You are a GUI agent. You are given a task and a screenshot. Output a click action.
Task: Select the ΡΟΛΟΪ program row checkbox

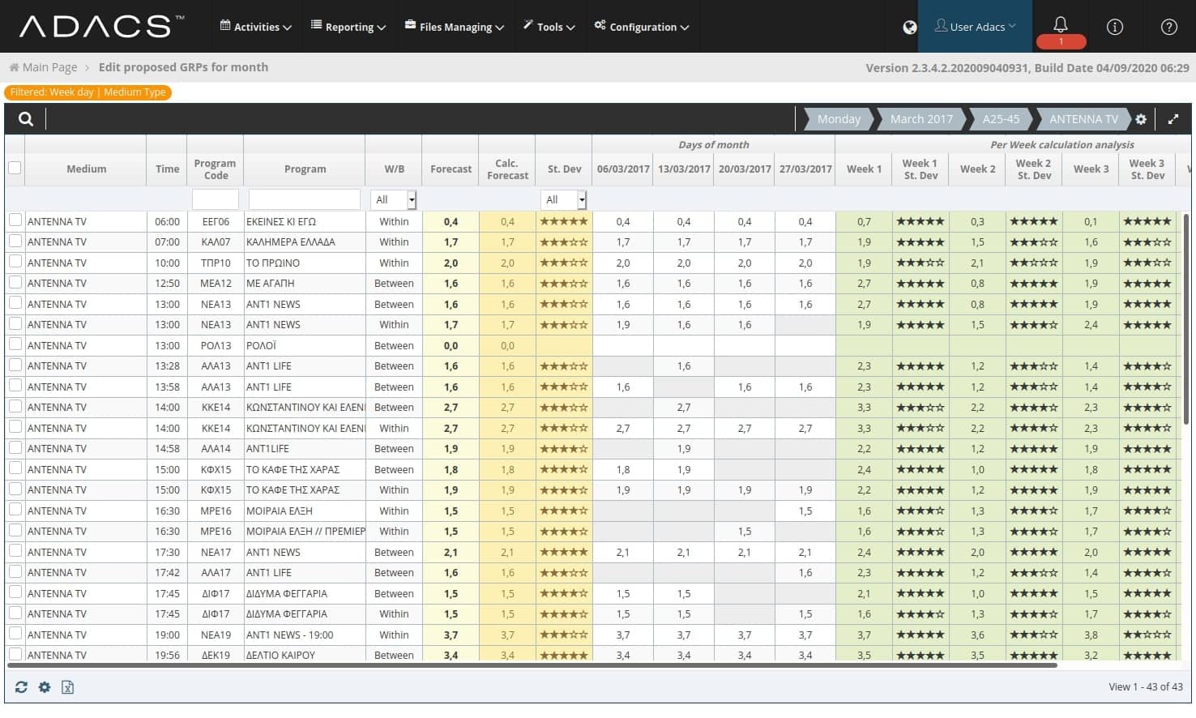(15, 344)
